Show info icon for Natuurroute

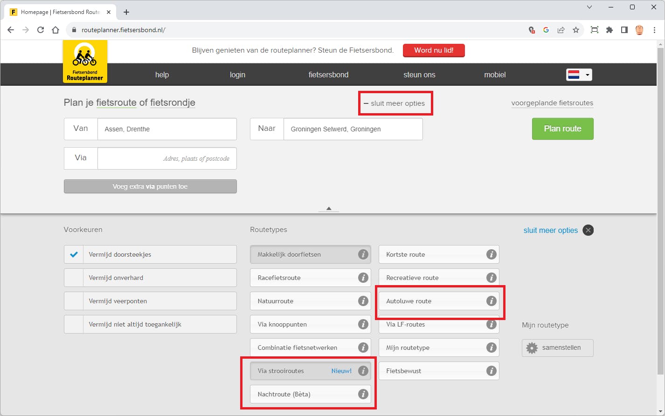[363, 301]
